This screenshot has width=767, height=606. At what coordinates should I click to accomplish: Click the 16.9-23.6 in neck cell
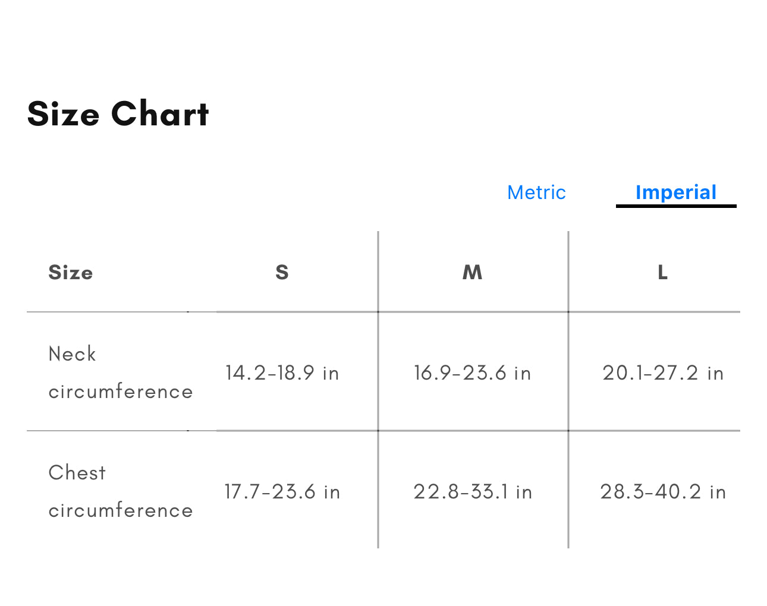tap(473, 373)
